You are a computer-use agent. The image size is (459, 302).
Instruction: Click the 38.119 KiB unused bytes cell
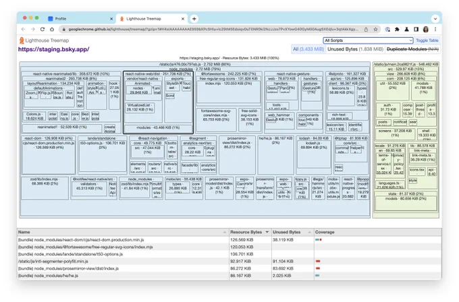(x=292, y=240)
